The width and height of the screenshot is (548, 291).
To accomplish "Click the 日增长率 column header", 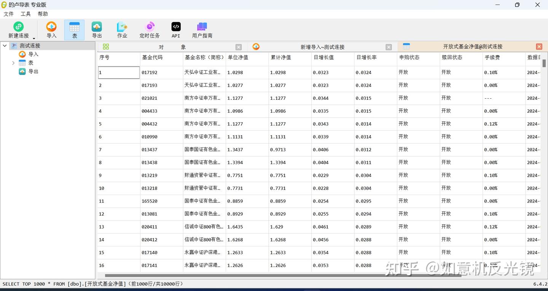I will pos(376,57).
